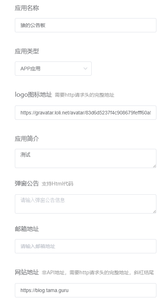The height and width of the screenshot is (302, 161).
Task: Click the resize handle of 应用简介 textarea
Action: pos(155,166)
